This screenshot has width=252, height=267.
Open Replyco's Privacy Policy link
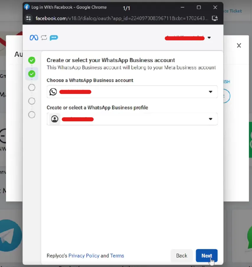click(84, 255)
